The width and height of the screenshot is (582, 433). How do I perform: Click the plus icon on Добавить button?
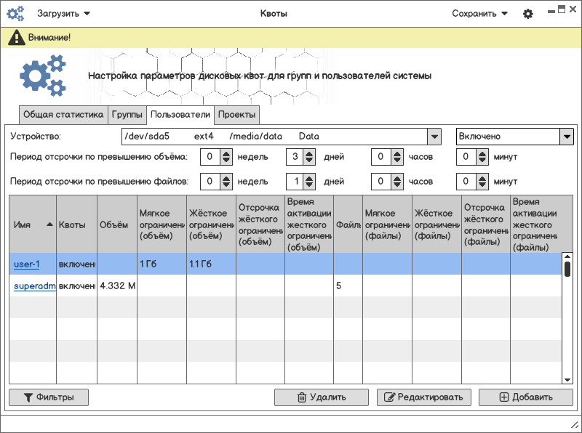504,397
